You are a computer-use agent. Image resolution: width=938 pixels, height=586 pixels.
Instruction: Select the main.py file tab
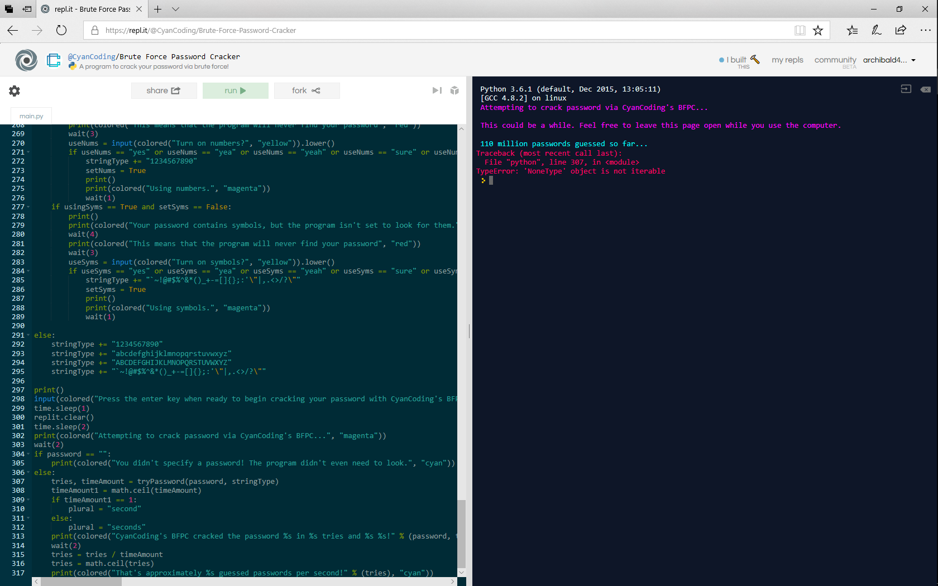[31, 116]
